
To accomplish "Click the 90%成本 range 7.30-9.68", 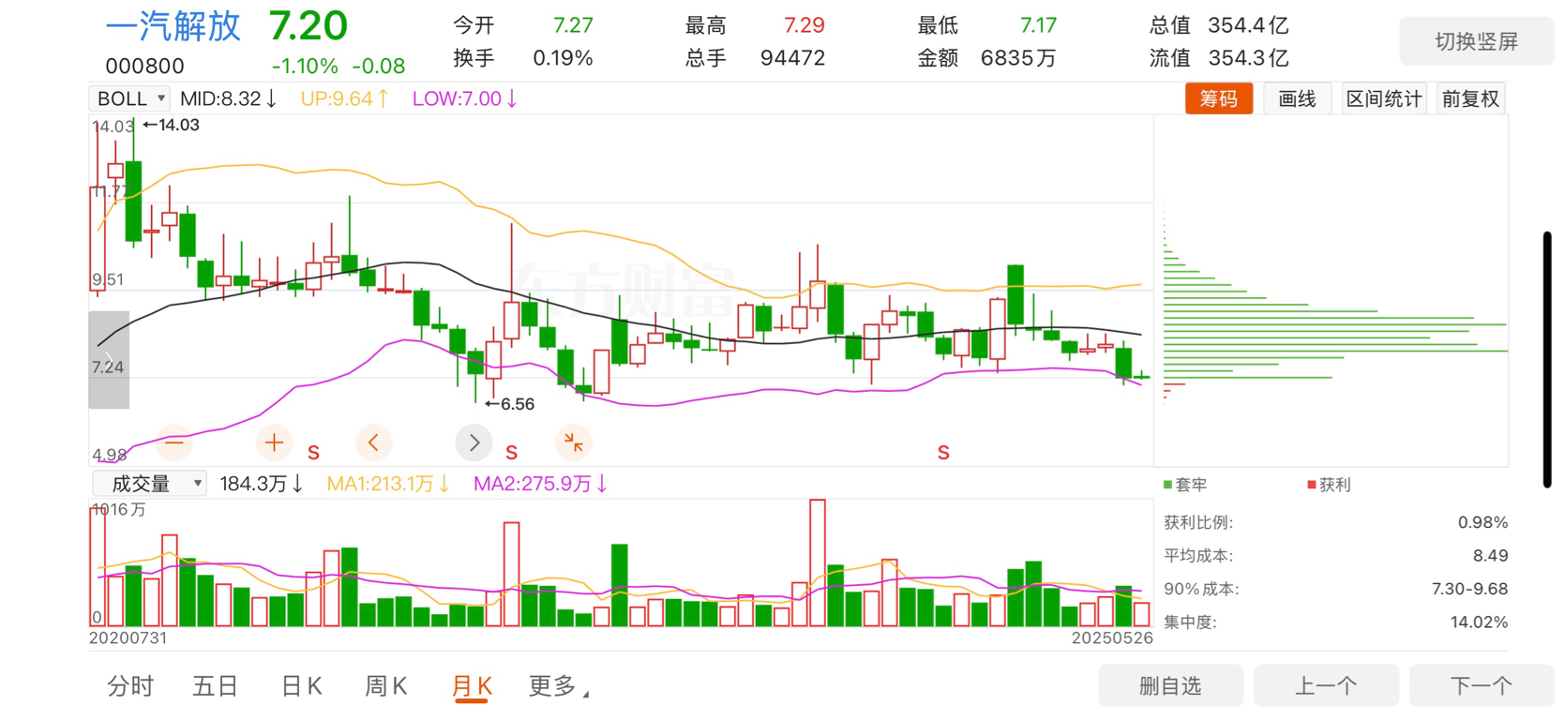I will (1470, 589).
